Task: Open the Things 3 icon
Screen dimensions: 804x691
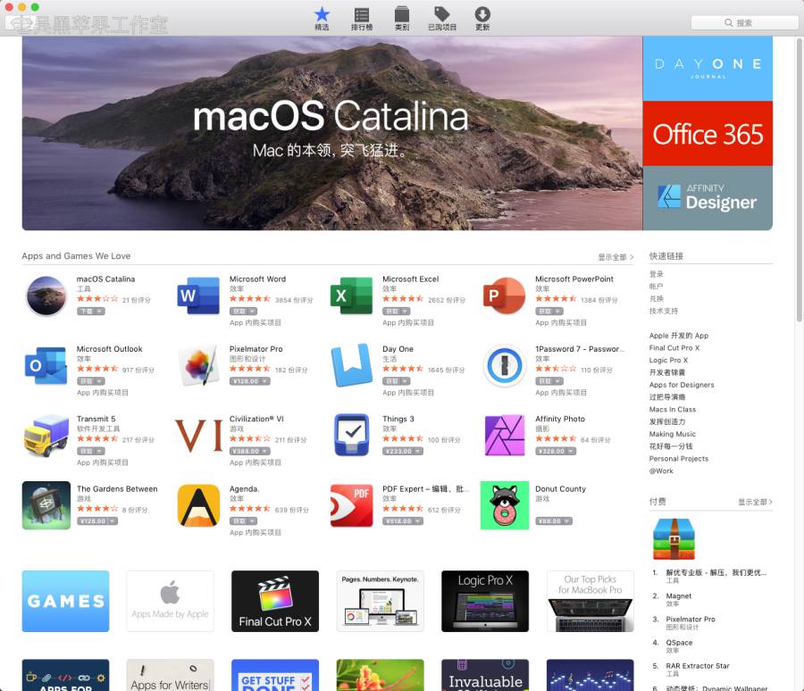Action: point(351,435)
